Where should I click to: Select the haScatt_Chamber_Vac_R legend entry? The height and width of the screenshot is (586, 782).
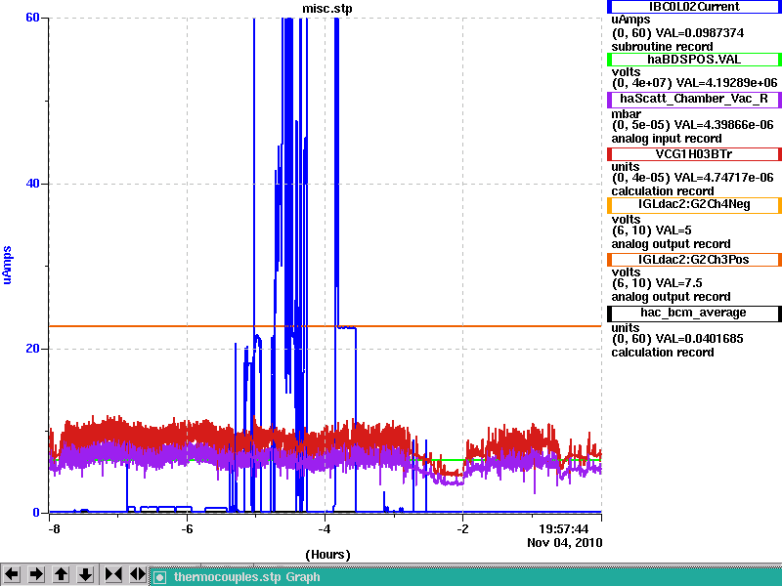[694, 99]
